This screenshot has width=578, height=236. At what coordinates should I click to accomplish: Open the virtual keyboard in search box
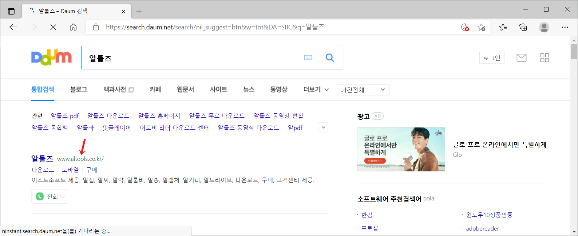pyautogui.click(x=308, y=58)
